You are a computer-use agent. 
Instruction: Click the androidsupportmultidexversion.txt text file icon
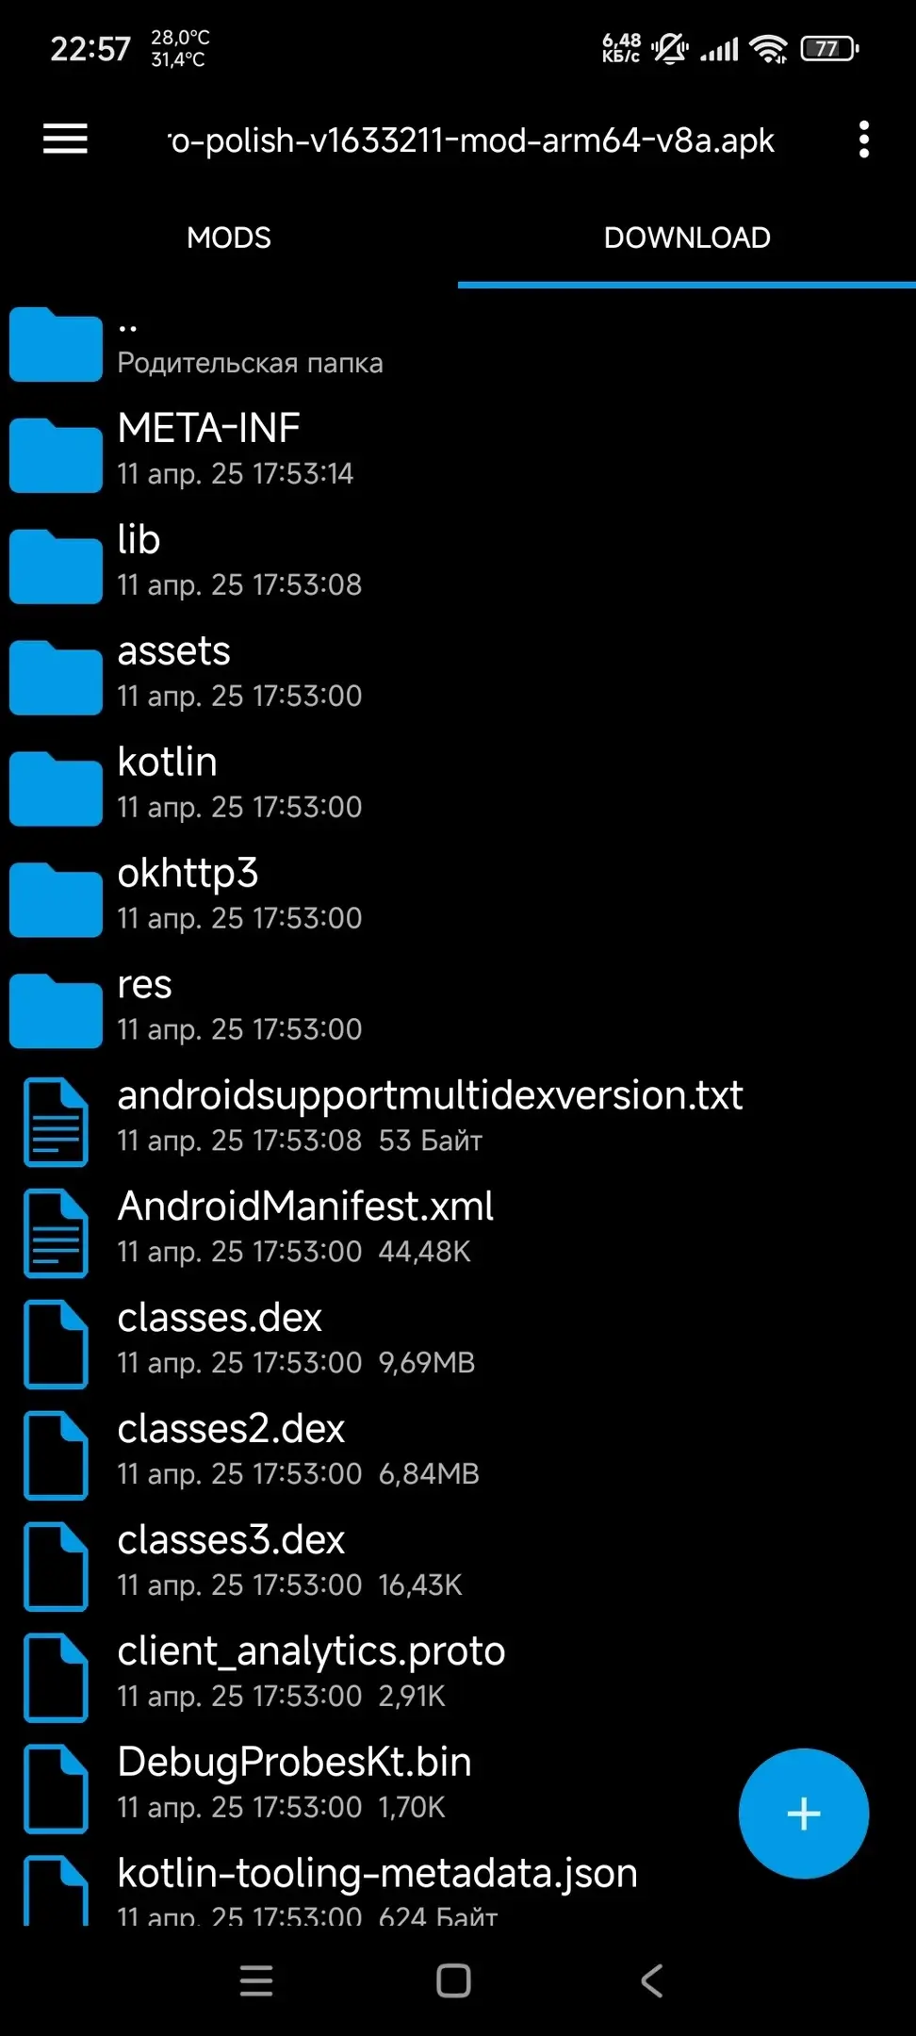(x=56, y=1122)
